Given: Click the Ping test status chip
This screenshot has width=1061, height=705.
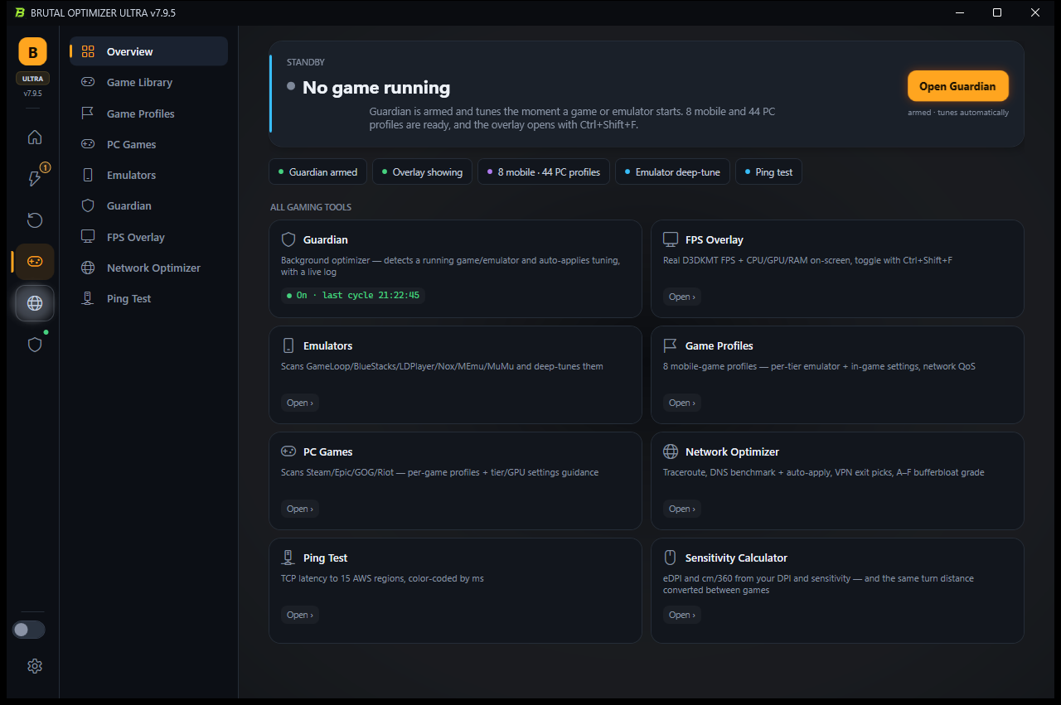Looking at the screenshot, I should [768, 171].
